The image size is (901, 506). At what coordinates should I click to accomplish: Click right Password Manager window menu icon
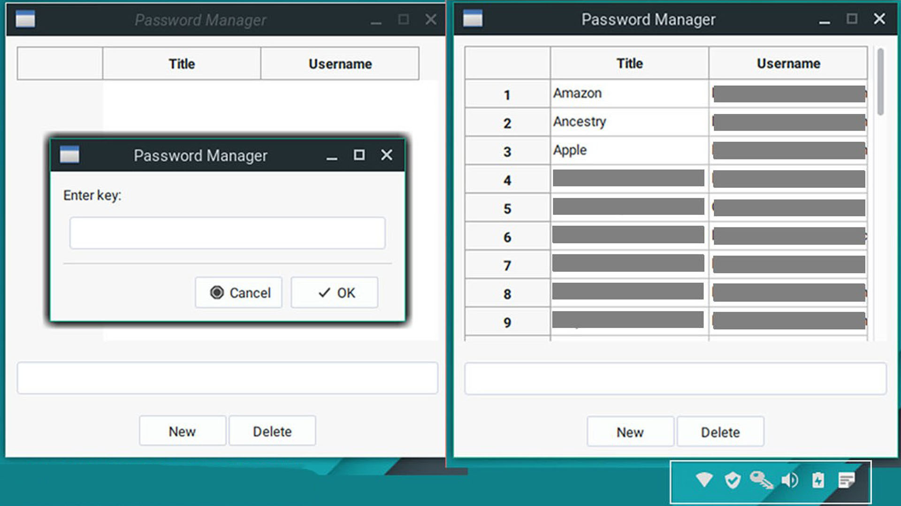point(473,19)
